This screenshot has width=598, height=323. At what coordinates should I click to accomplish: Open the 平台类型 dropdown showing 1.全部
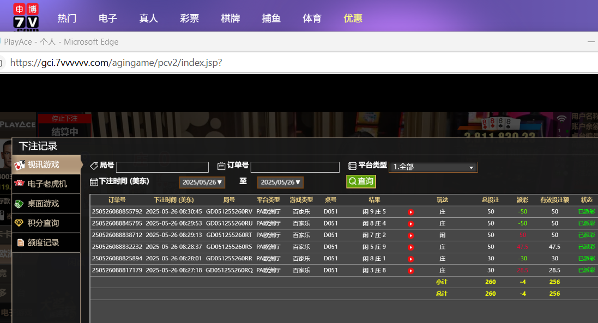[x=433, y=167]
